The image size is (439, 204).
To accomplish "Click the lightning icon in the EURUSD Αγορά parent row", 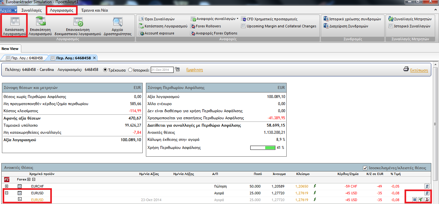I will point(315,193).
